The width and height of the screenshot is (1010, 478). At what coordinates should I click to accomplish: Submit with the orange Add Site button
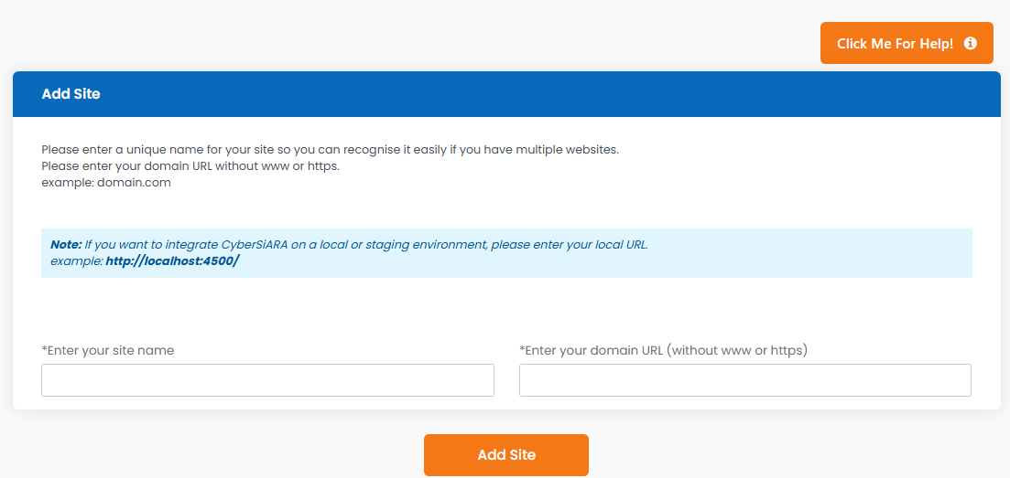point(506,455)
